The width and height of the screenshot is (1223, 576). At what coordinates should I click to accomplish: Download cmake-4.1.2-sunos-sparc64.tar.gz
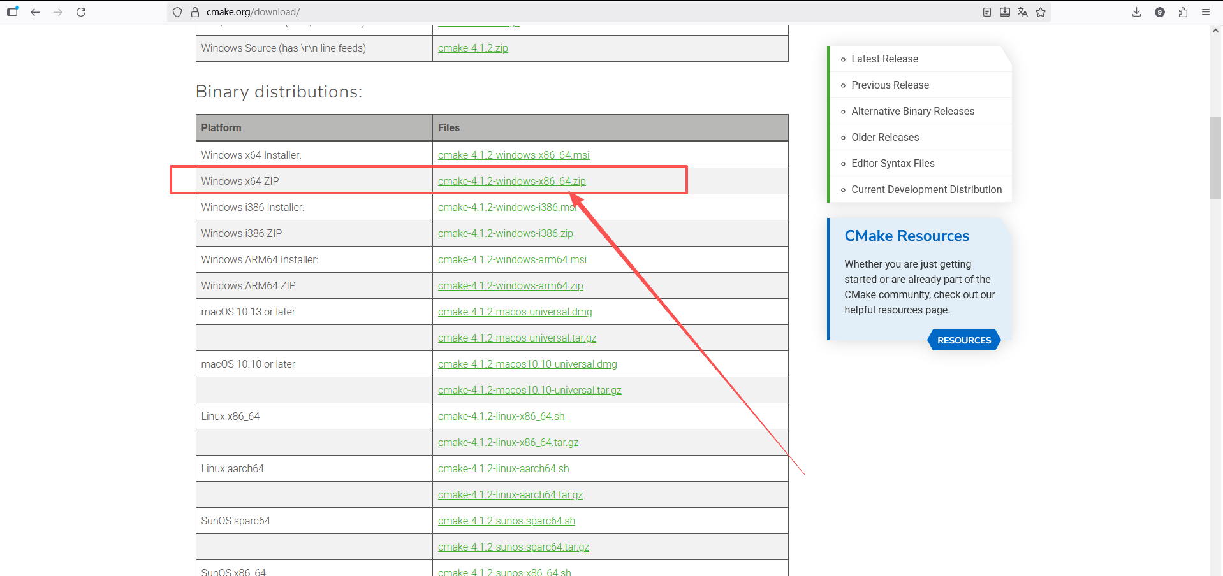(x=513, y=547)
